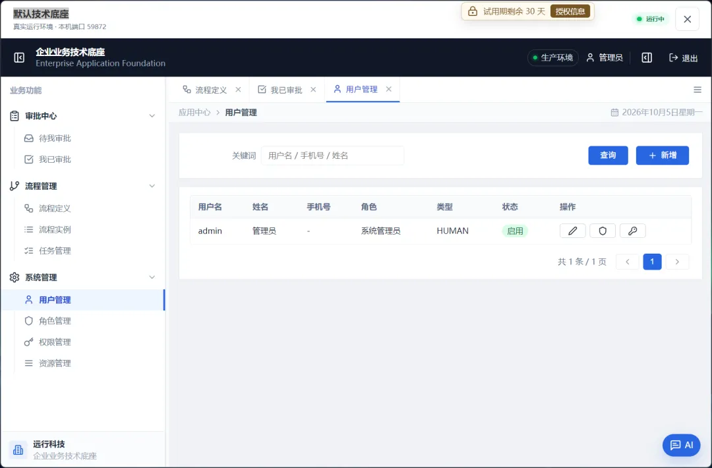Click the key reset-password icon for admin
712x468 pixels.
click(x=632, y=231)
